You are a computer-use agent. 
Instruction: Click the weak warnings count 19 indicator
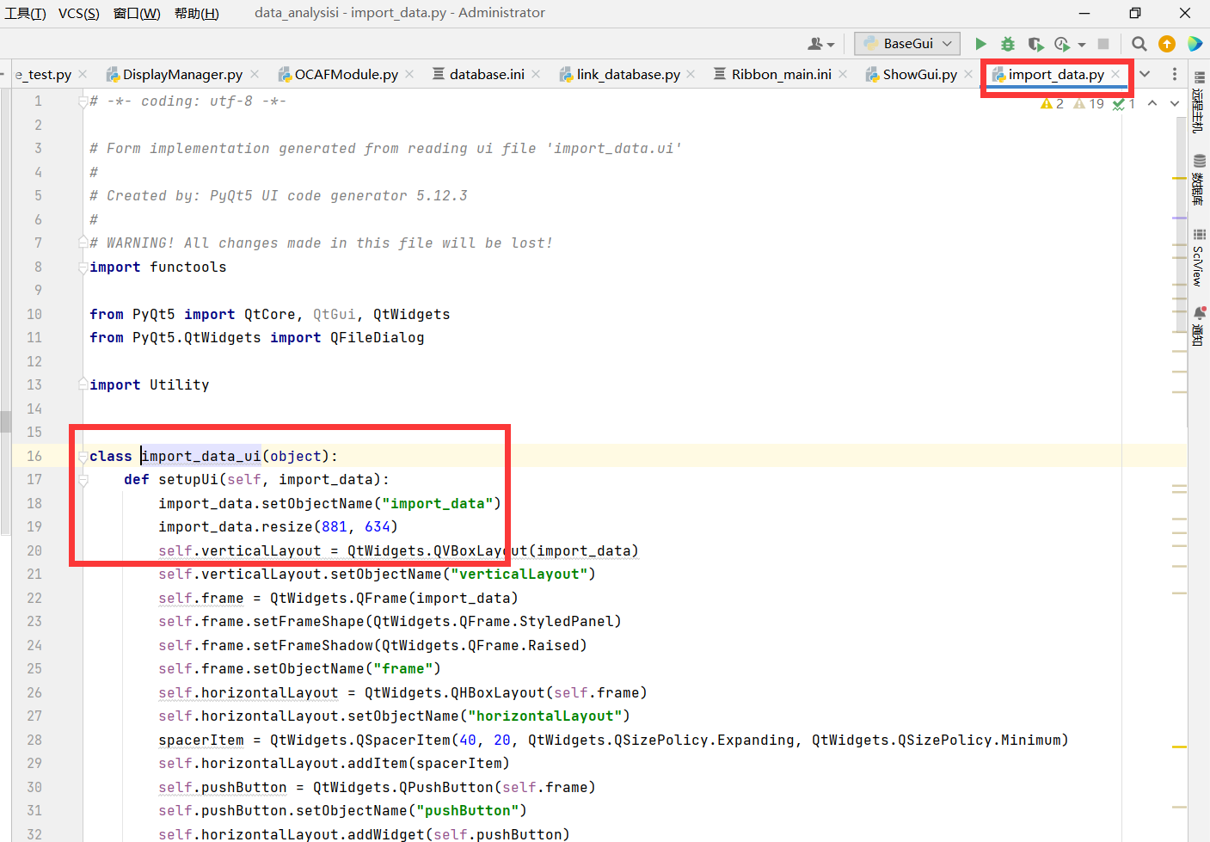click(x=1089, y=103)
